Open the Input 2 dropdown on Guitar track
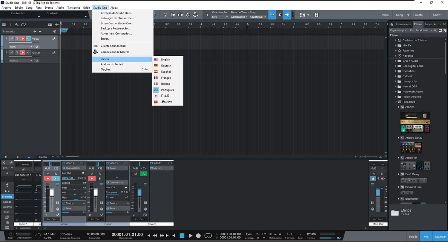448x242 pixels. 21,61
